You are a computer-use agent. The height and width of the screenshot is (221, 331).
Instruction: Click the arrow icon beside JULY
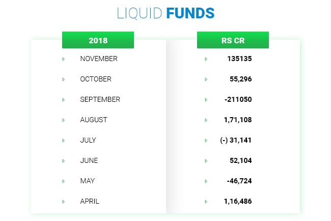click(x=63, y=141)
